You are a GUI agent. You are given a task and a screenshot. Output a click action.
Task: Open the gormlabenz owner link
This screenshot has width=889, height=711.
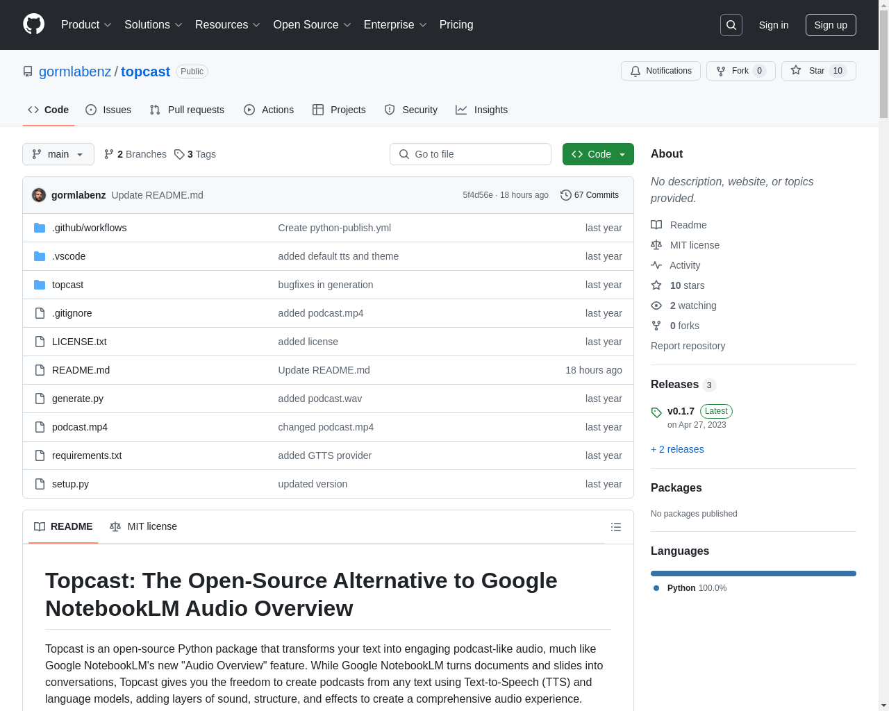[x=75, y=72]
